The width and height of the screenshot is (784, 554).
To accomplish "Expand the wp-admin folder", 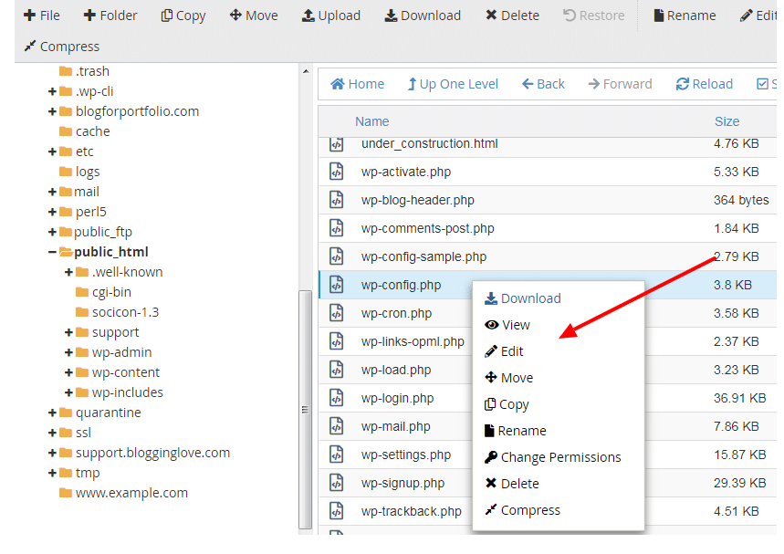I will [x=68, y=352].
